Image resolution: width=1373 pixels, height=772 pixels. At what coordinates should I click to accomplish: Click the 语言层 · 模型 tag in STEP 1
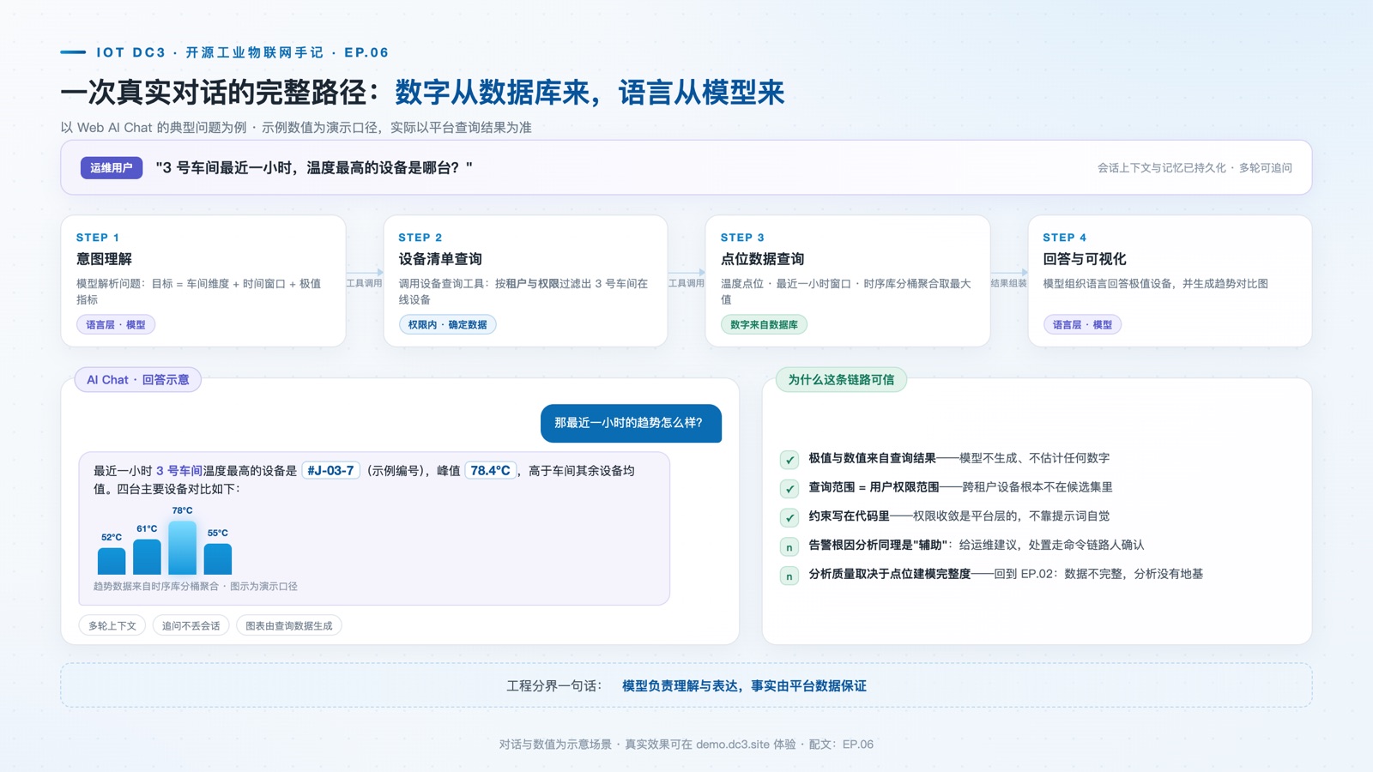click(x=116, y=324)
